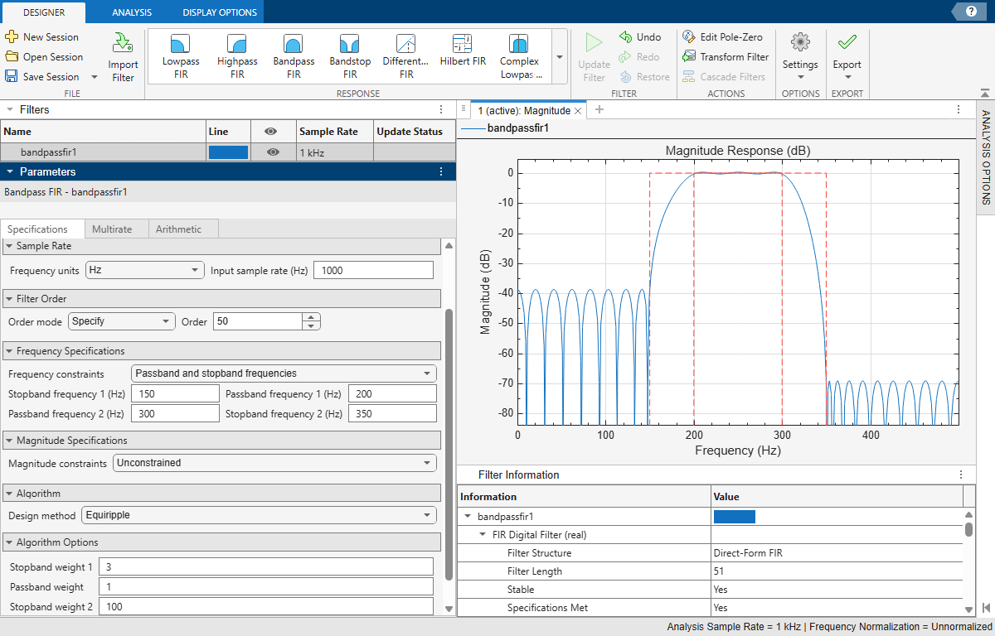
Task: Open the Parameters panel options menu
Action: coord(442,171)
